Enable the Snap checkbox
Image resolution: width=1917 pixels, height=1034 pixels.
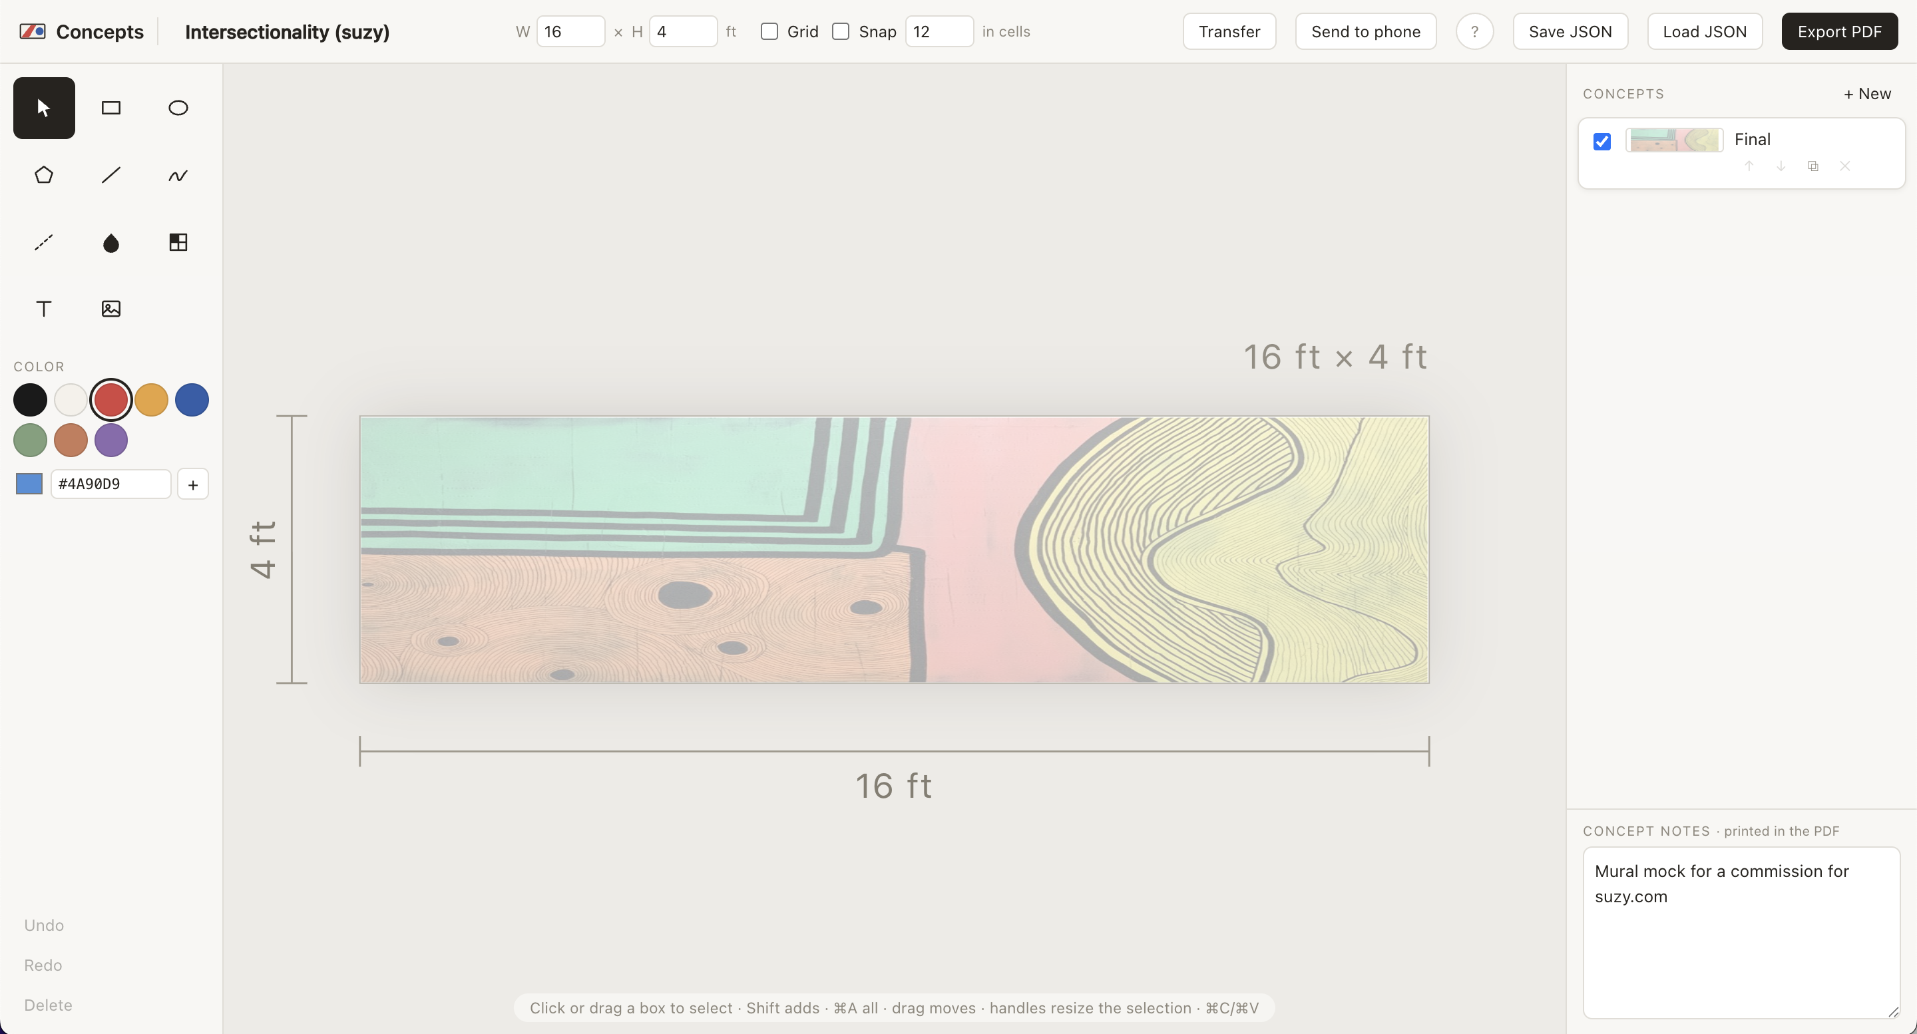pyautogui.click(x=841, y=31)
